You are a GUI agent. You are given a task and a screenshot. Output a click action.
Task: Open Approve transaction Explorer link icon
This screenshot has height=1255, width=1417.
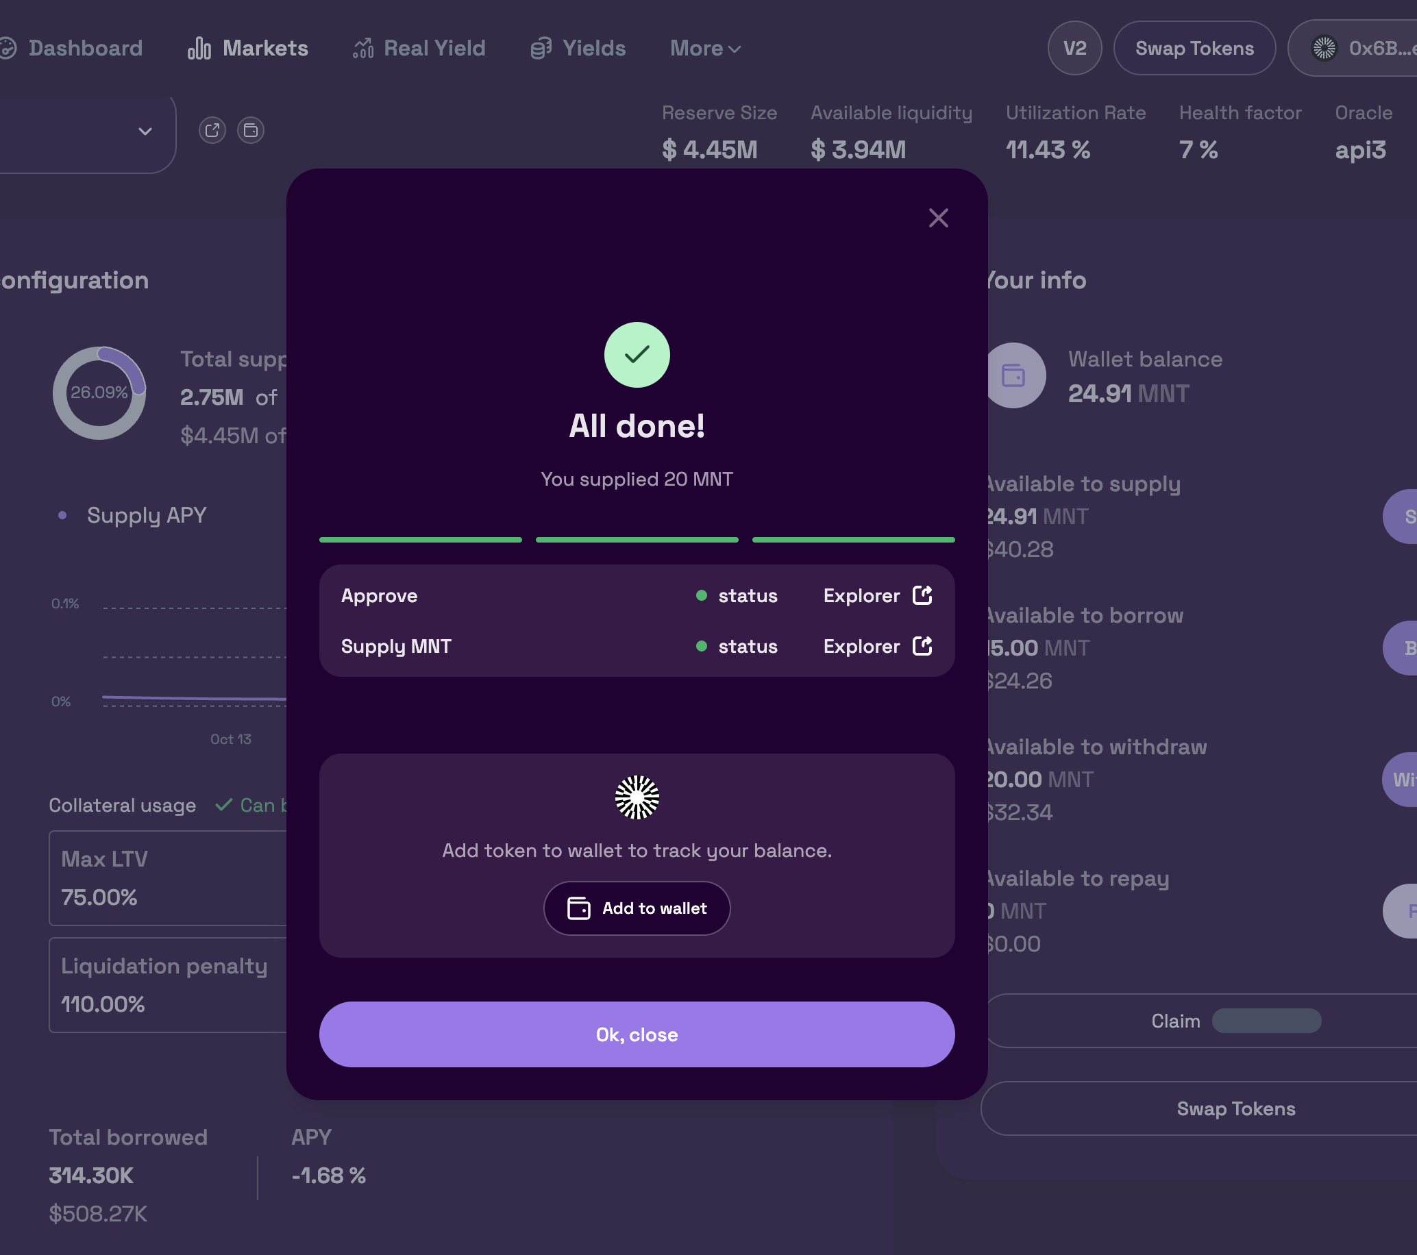922,595
